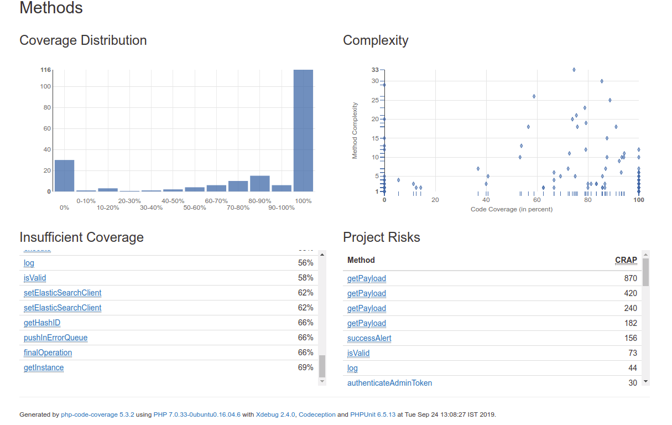The image size is (672, 425).
Task: Open the finalOperation method link
Action: 48,353
